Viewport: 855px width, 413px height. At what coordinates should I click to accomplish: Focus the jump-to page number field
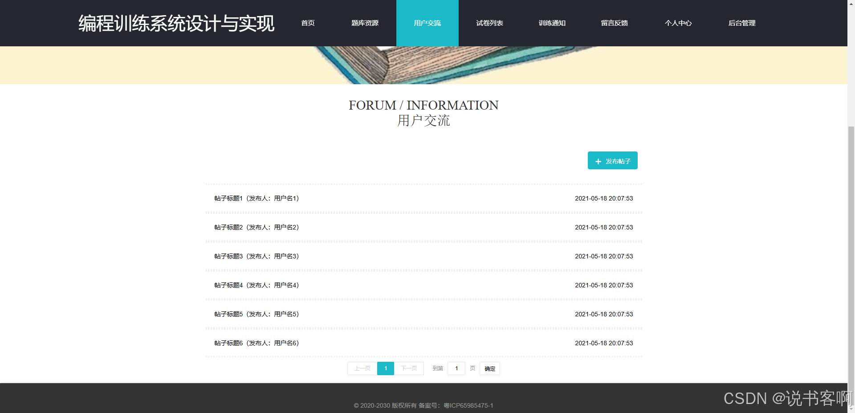pos(456,368)
